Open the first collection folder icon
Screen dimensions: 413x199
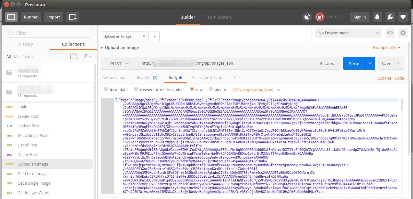click(x=9, y=73)
